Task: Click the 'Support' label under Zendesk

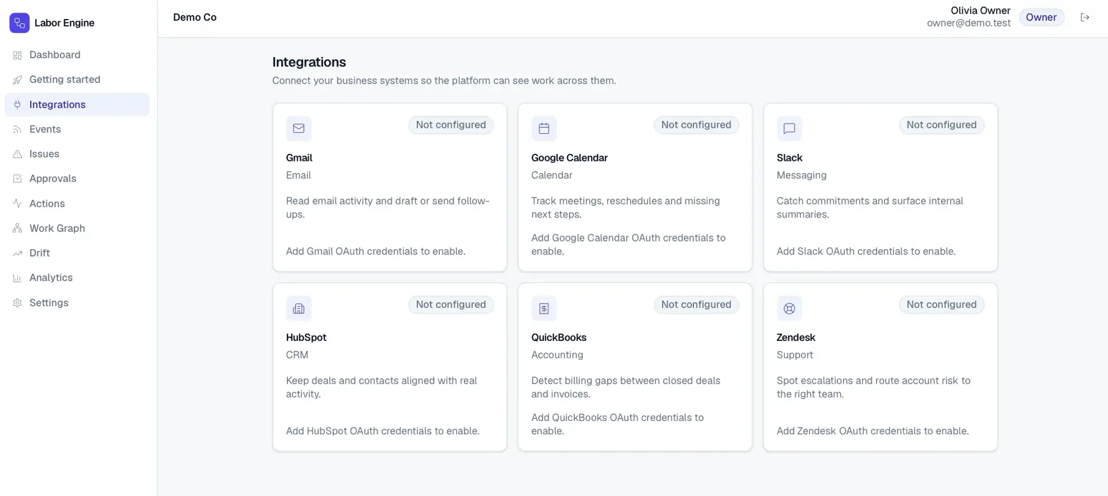Action: 795,355
